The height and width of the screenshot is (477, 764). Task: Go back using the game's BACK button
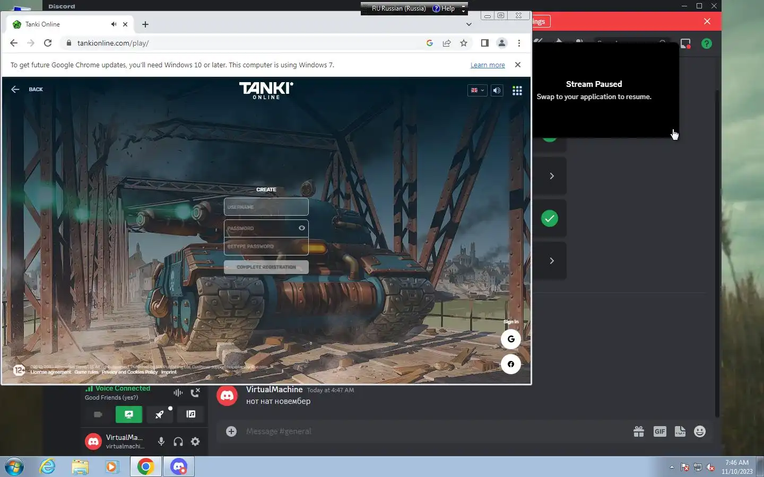pyautogui.click(x=27, y=89)
